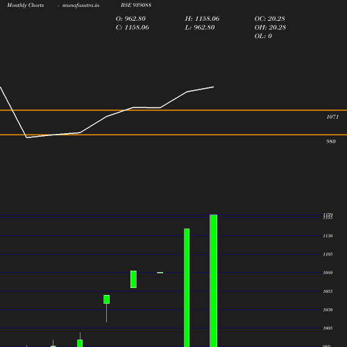Click the "Monthly Charts" title text
The width and height of the screenshot is (347, 347).
pyautogui.click(x=26, y=5)
